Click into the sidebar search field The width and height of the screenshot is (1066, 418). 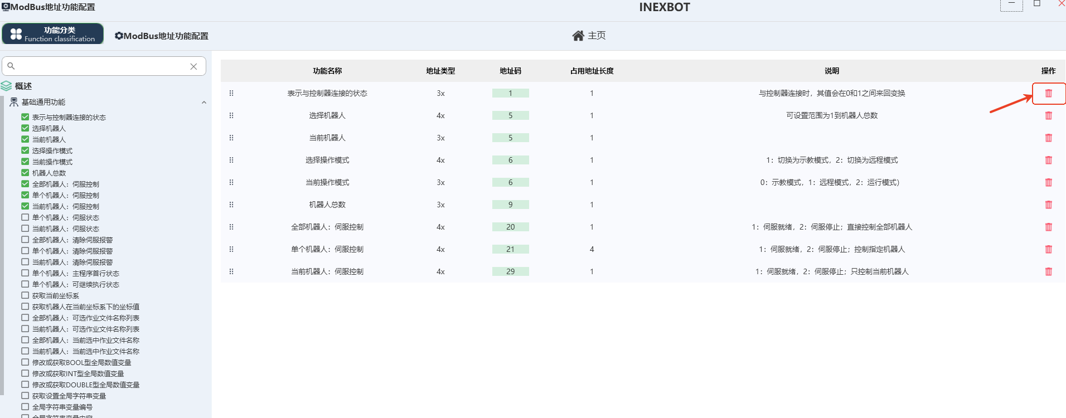pos(100,66)
